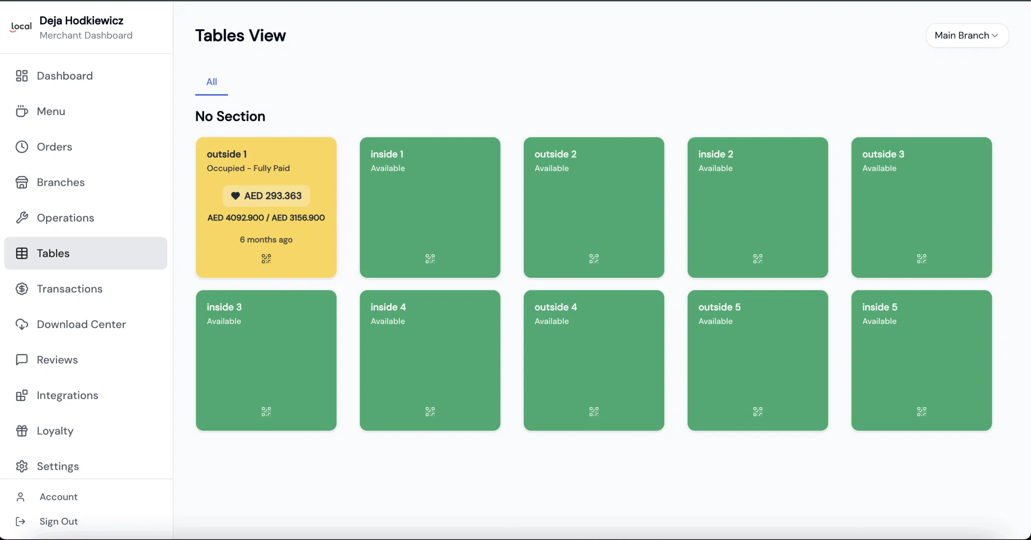Open Account page link

point(58,497)
